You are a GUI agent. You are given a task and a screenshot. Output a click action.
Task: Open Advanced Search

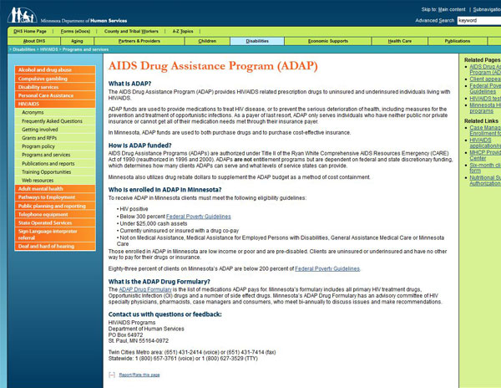434,20
